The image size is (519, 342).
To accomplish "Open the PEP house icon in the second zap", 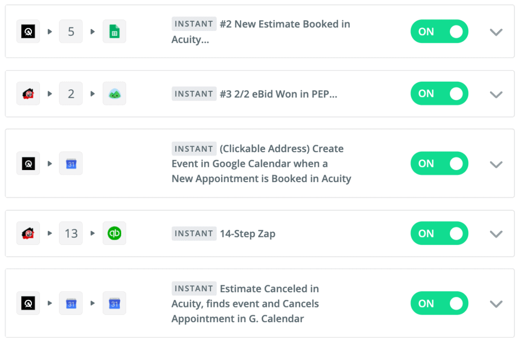I will click(x=28, y=93).
